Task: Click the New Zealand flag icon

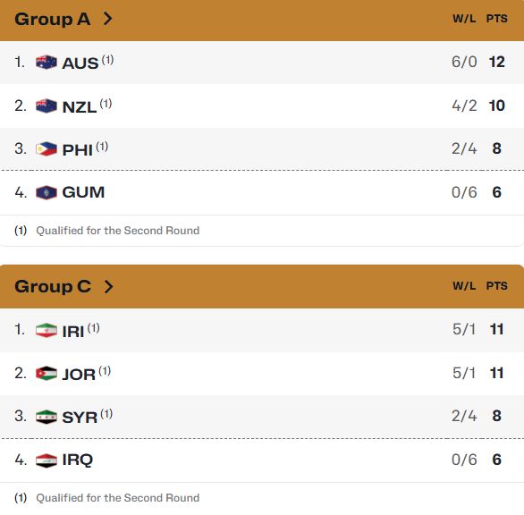Action: click(46, 106)
